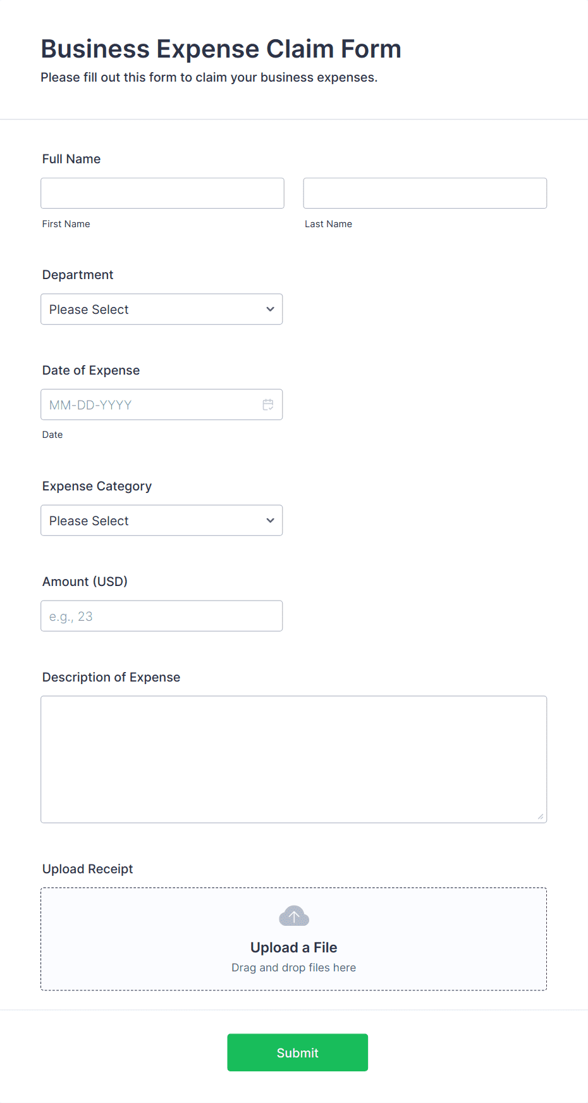Focus the Amount (USD) input box
Screen dimensions: 588x1103
tap(161, 615)
